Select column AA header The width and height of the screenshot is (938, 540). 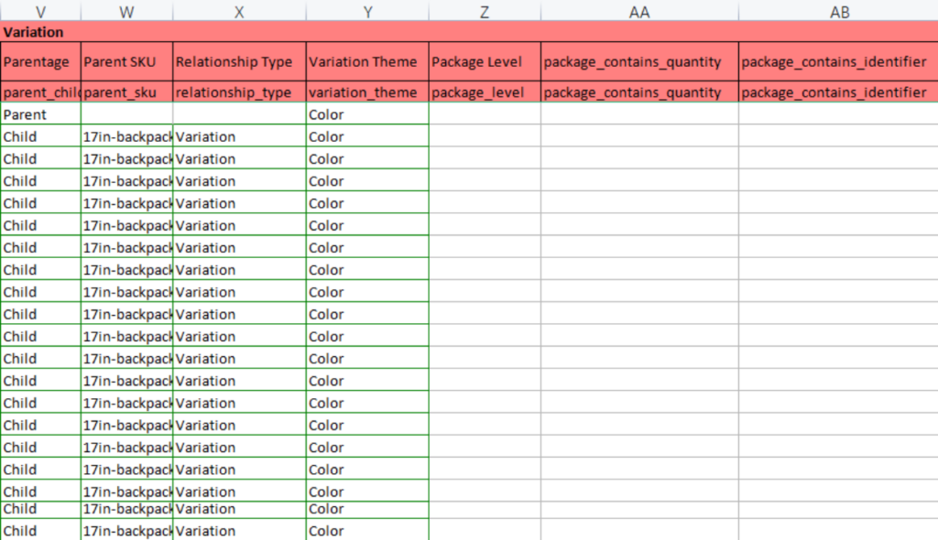(x=639, y=11)
